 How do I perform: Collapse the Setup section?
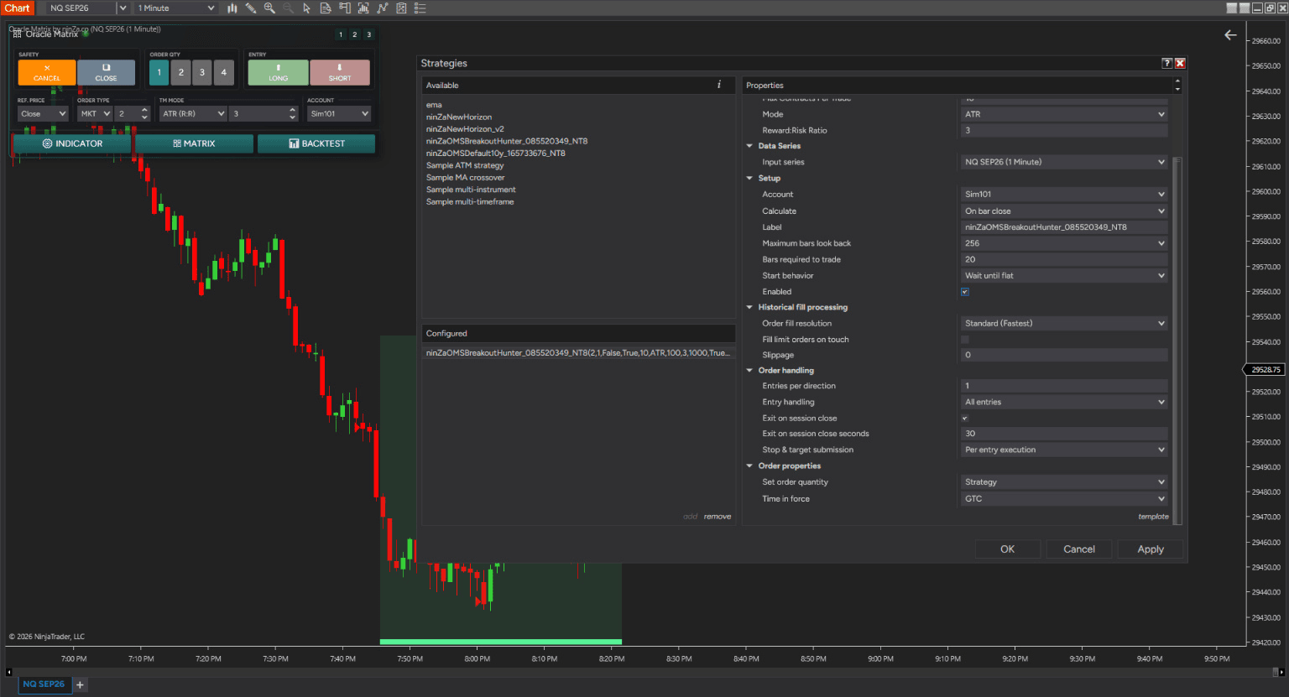point(749,178)
